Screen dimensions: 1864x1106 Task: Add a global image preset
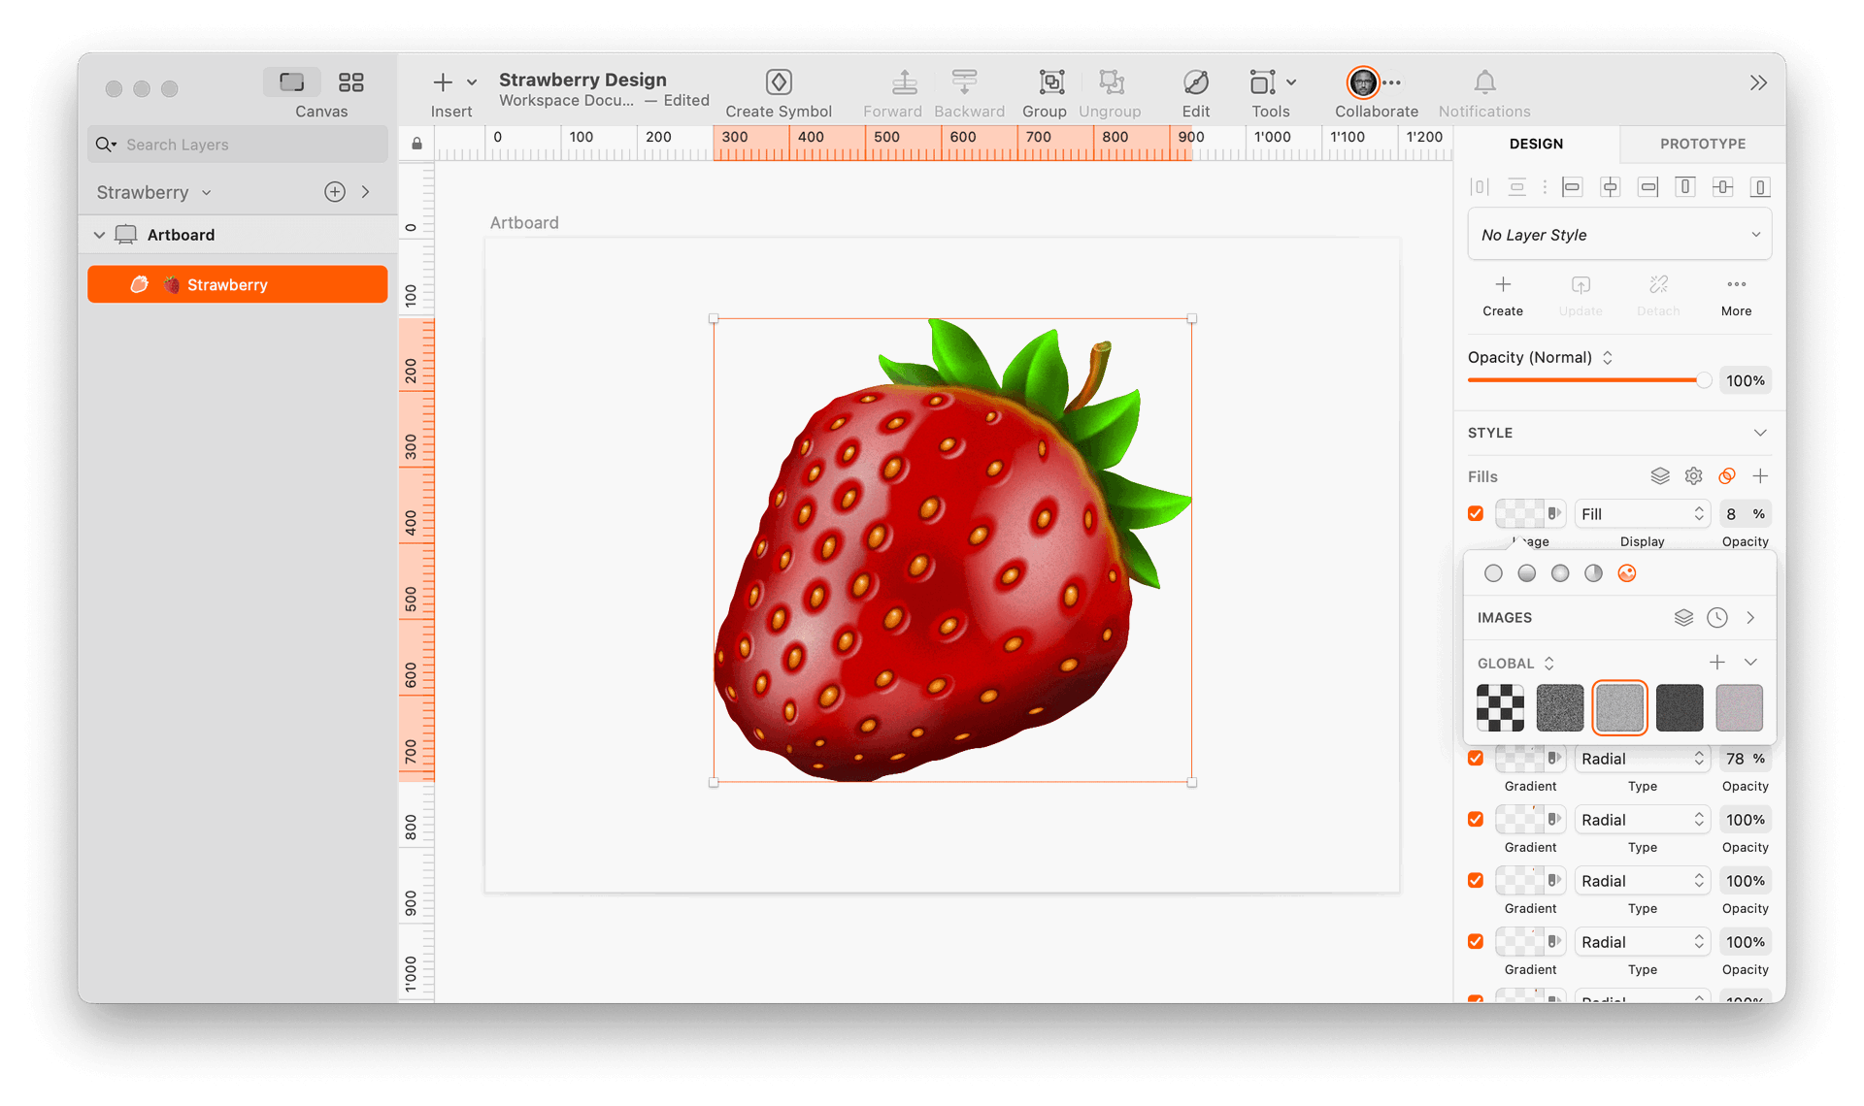(1717, 663)
